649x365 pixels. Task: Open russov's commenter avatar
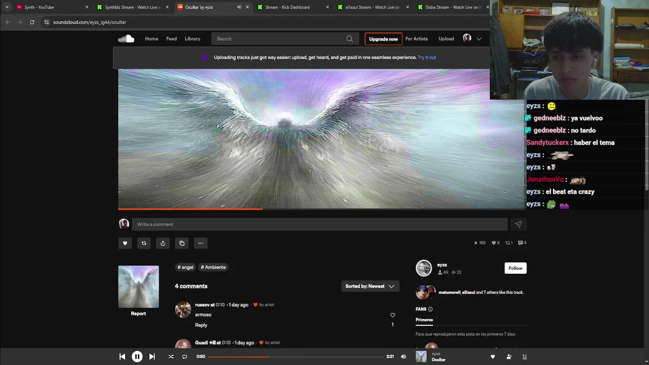[183, 310]
